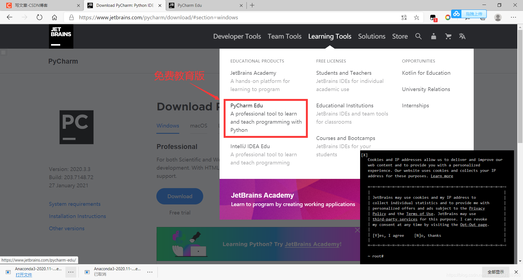This screenshot has height=280, width=523.
Task: Click 全部显示 to show all downloads
Action: click(496, 272)
